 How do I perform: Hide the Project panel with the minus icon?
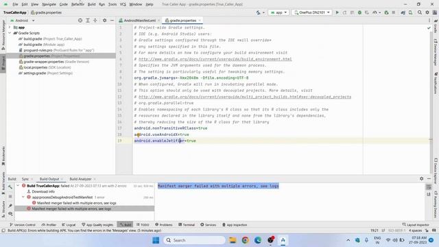pyautogui.click(x=112, y=21)
